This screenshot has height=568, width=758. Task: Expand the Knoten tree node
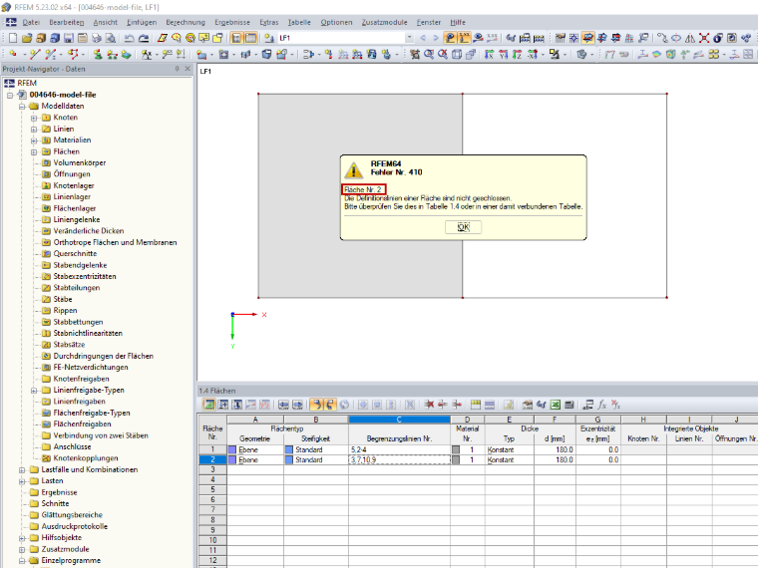pyautogui.click(x=33, y=118)
